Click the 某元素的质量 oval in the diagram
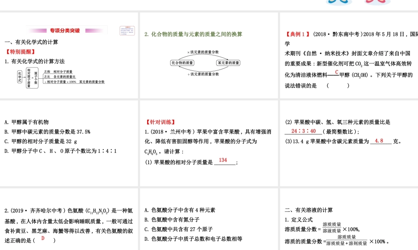Image resolution: width=418 pixels, height=250 pixels. click(229, 62)
